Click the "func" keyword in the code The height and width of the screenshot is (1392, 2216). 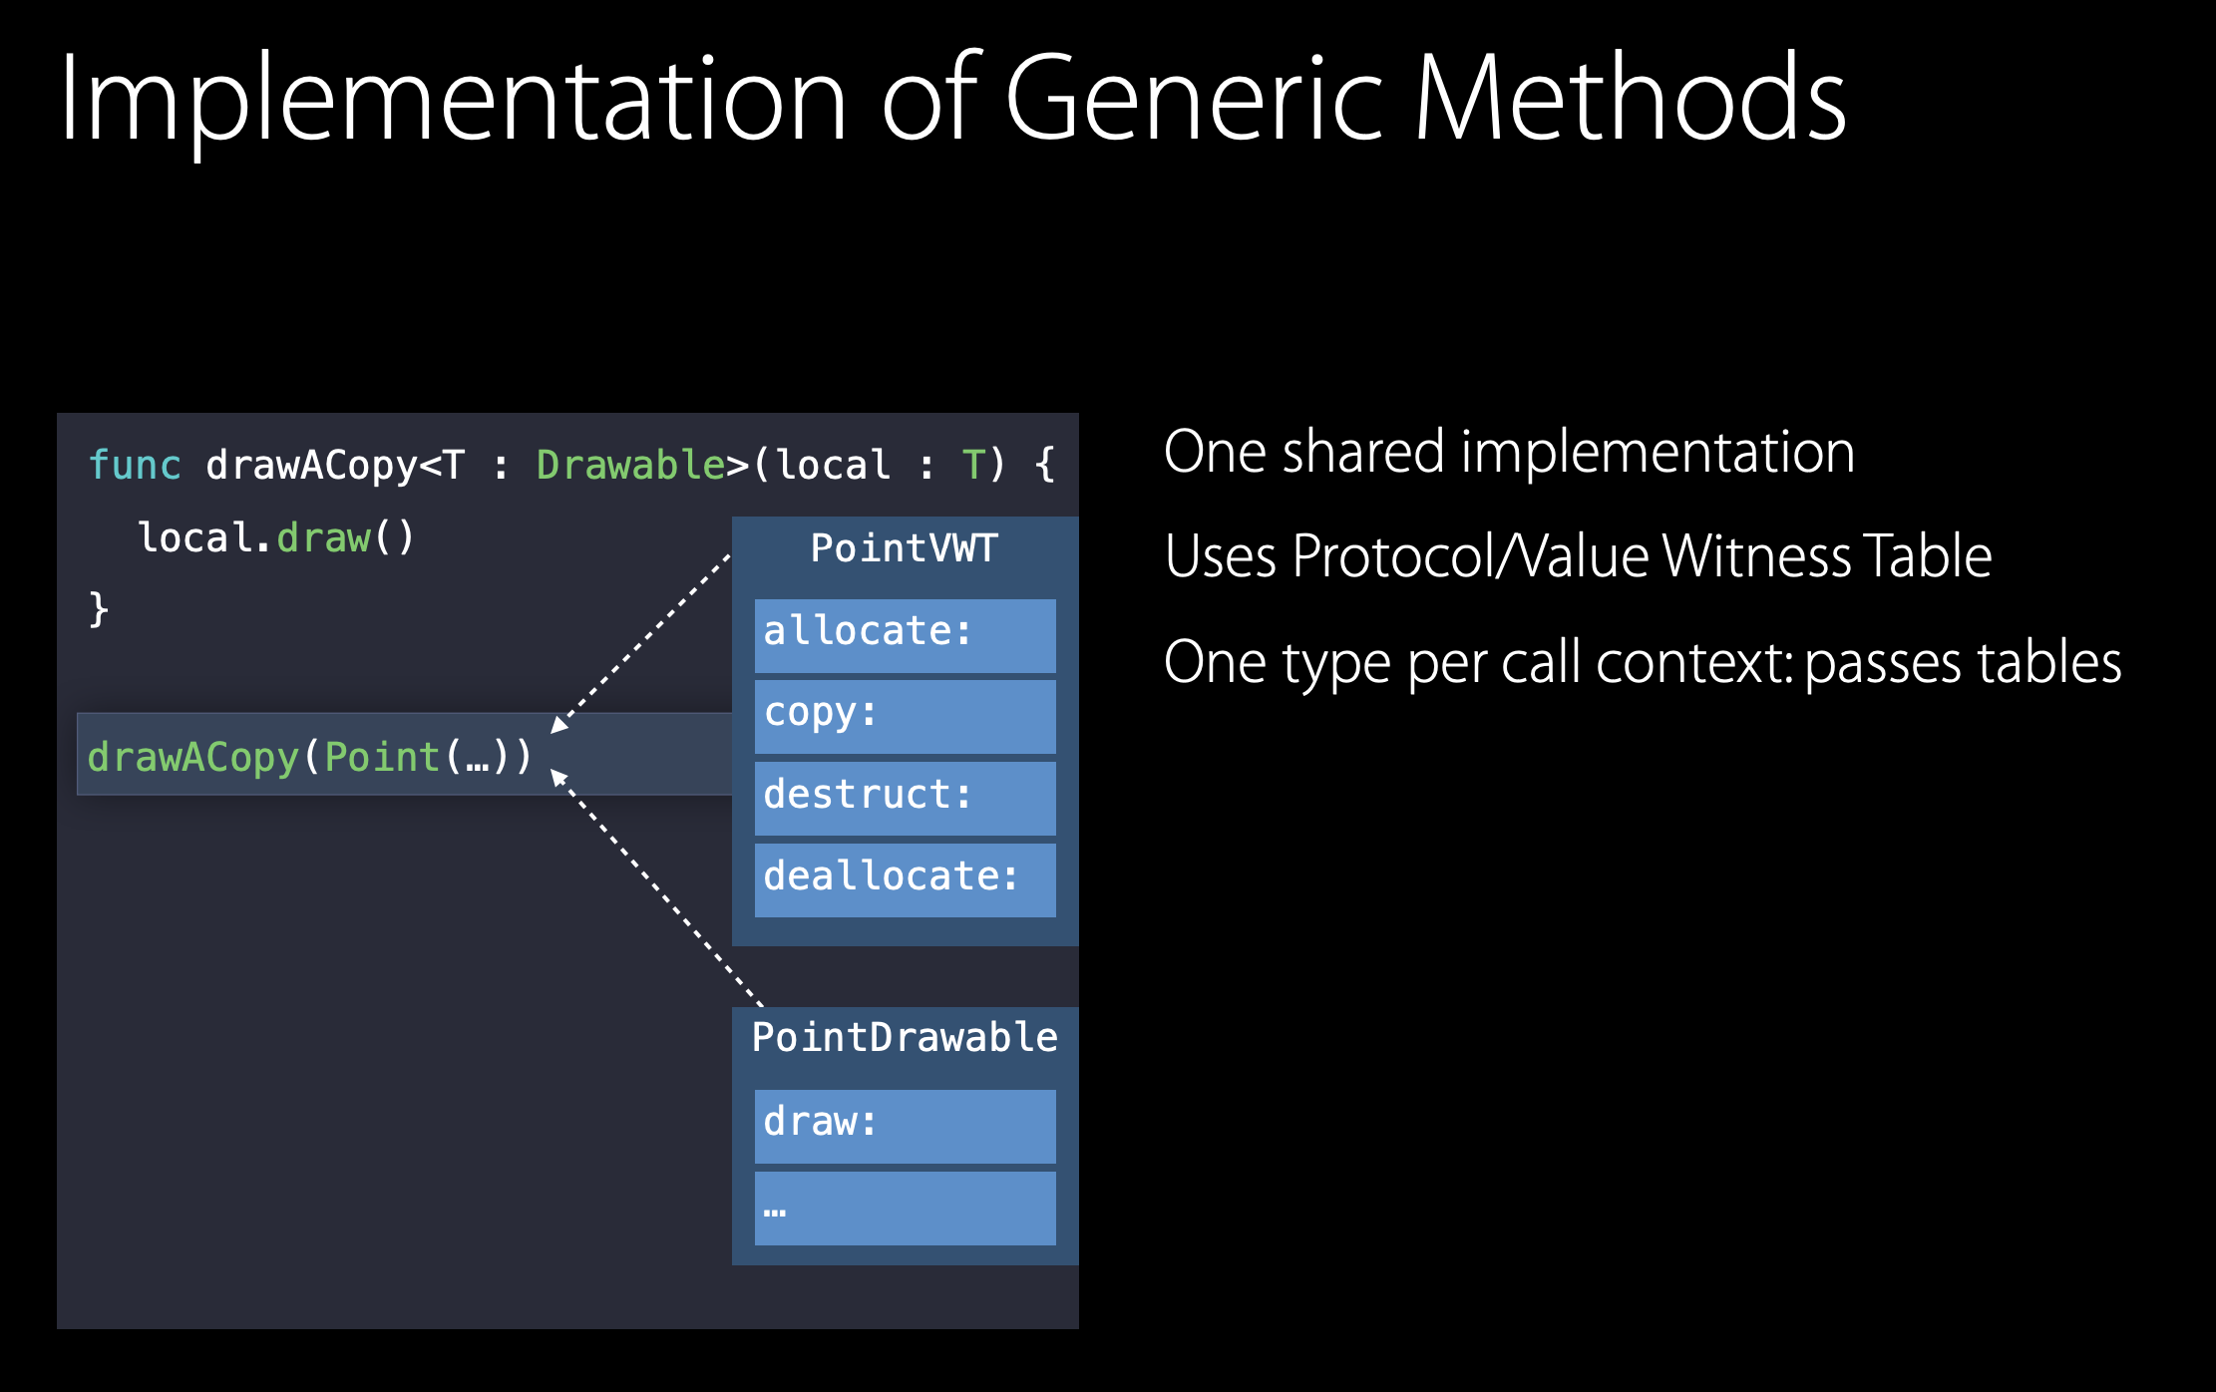134,465
